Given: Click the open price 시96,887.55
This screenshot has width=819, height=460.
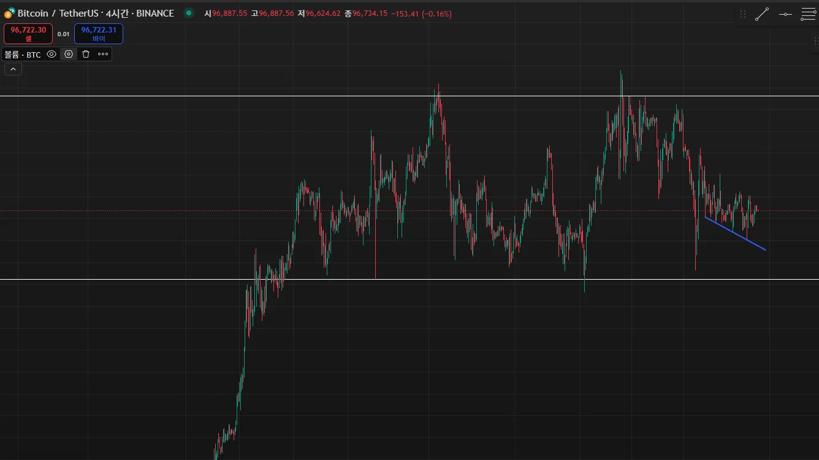Looking at the screenshot, I should [x=226, y=13].
